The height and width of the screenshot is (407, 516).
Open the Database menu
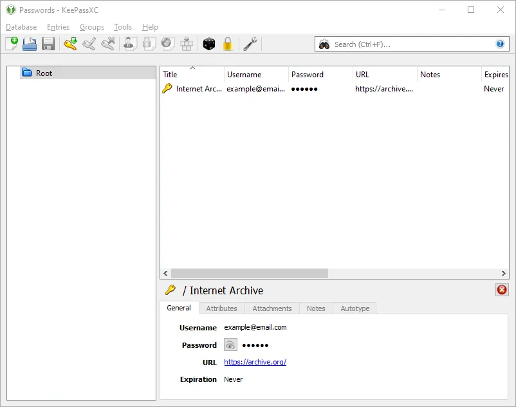21,27
